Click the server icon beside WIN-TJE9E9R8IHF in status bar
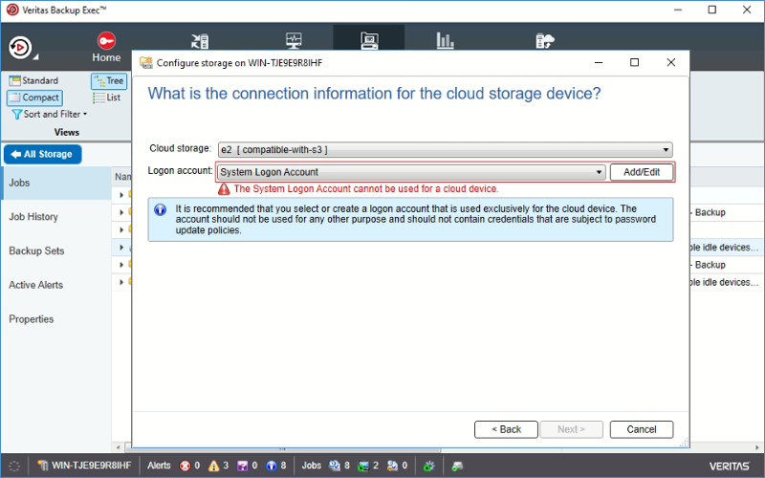The width and height of the screenshot is (765, 478). tap(43, 466)
